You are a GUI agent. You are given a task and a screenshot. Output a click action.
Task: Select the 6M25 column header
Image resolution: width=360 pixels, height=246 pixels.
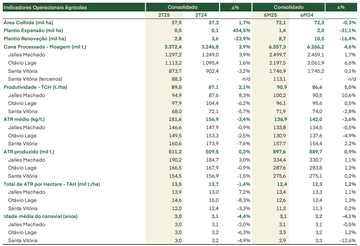coord(270,15)
